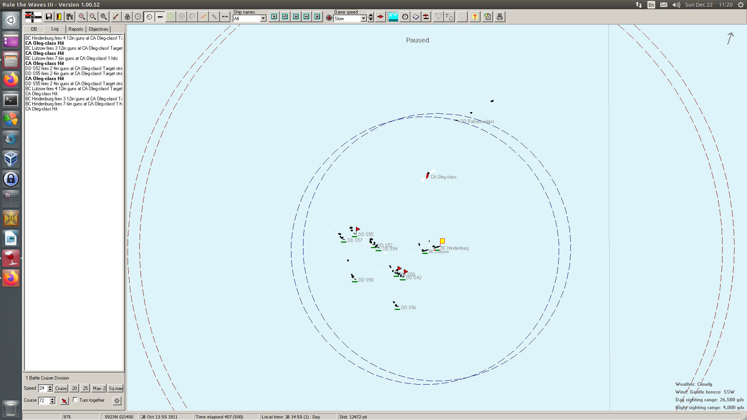Viewport: 747px width, 420px height.
Task: Click the computer printer icon
Action: pyautogui.click(x=500, y=17)
